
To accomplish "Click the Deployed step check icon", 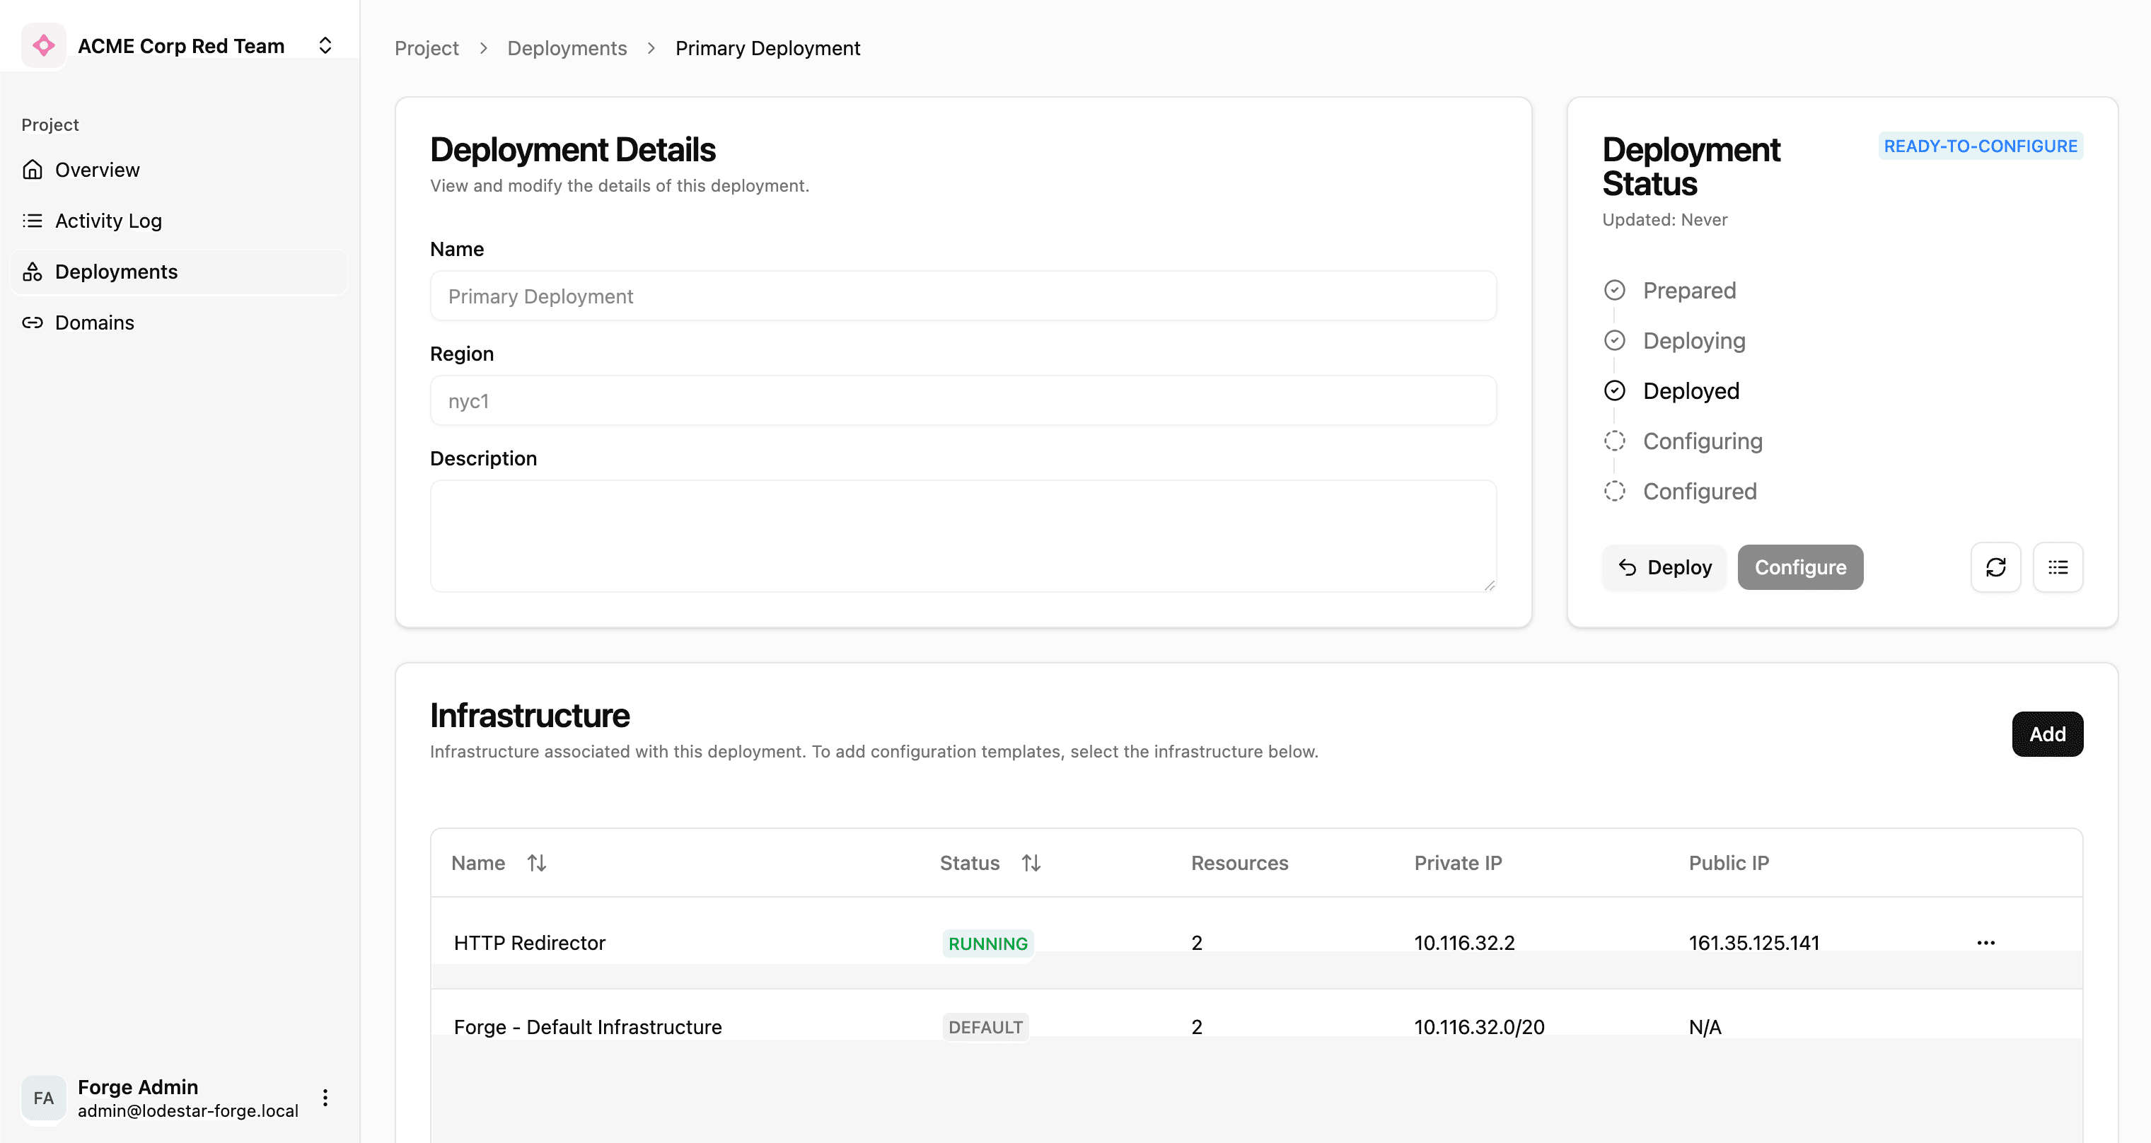I will [1614, 390].
